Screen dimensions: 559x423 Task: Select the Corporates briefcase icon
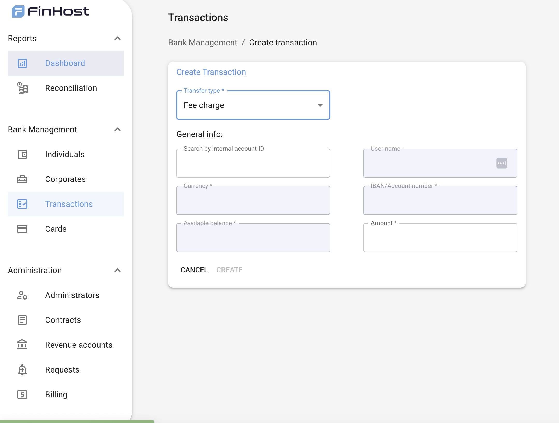point(23,179)
